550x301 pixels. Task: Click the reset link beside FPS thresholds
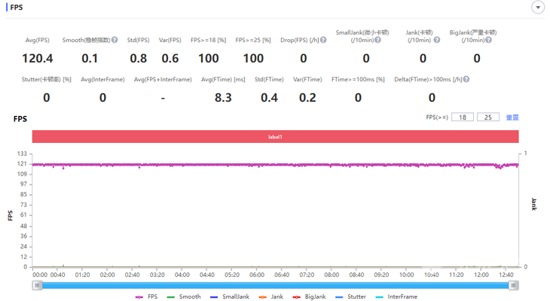pyautogui.click(x=512, y=117)
